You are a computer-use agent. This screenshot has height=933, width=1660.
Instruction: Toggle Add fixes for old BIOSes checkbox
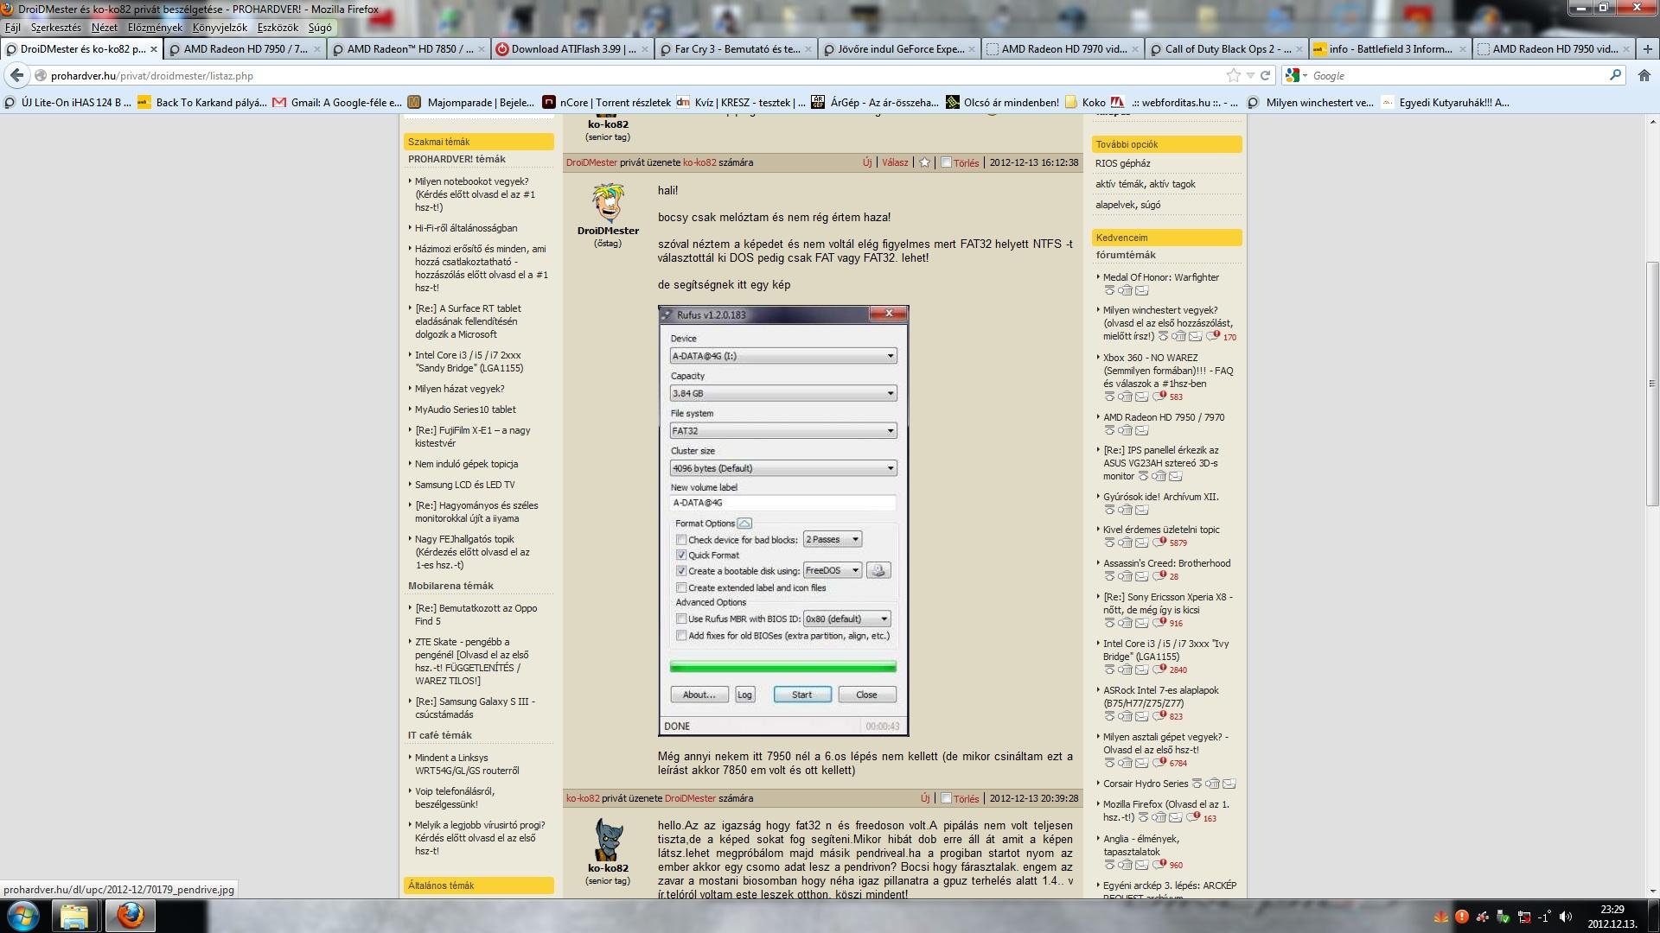coord(681,636)
